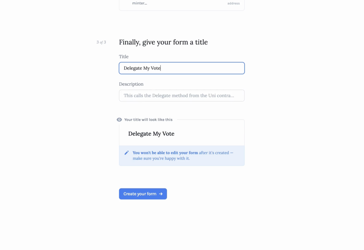
Task: Click the eye icon beside the preview caption
Action: (x=119, y=120)
